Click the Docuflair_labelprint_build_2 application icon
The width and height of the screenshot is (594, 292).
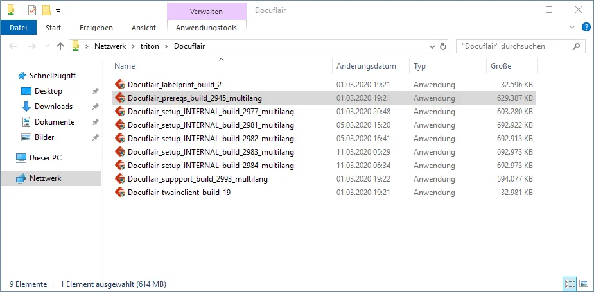pyautogui.click(x=119, y=85)
